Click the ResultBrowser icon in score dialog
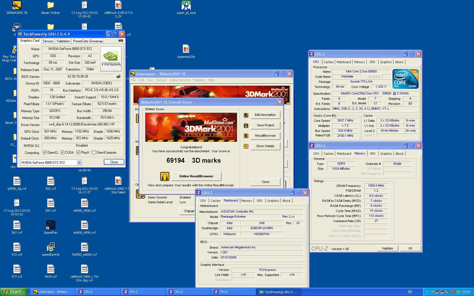The image size is (474, 296). click(246, 136)
